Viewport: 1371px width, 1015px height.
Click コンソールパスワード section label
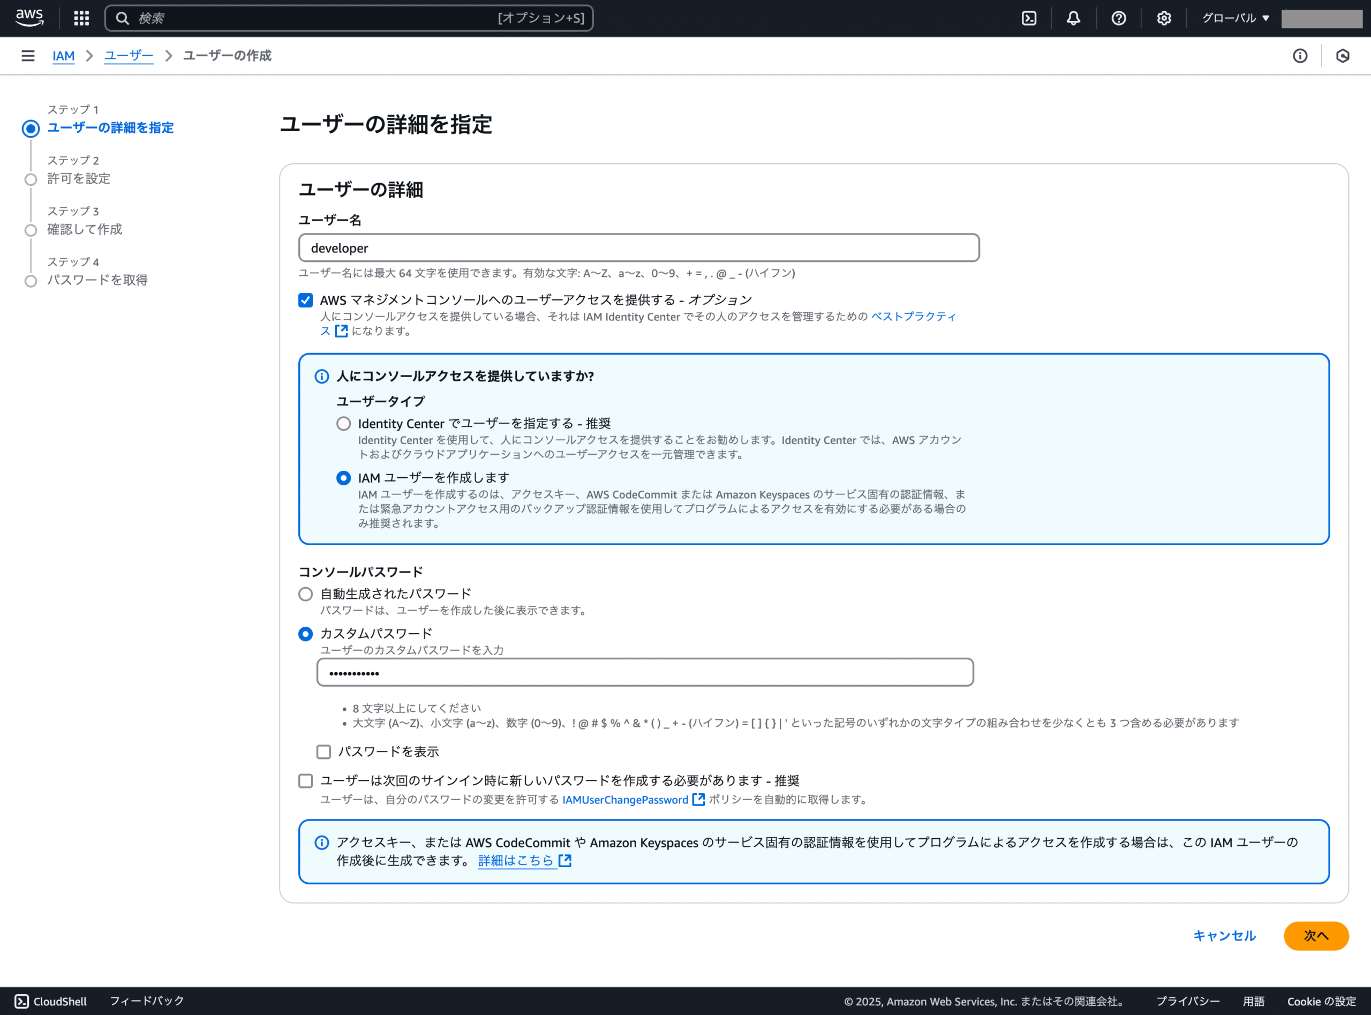tap(360, 572)
